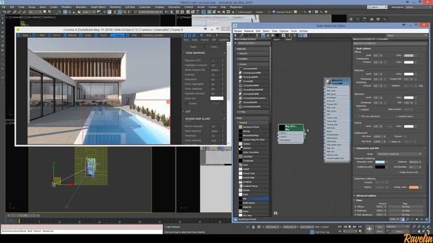This screenshot has width=433, height=243.
Task: Select the highlighted Mix map entry
Action: click(x=253, y=198)
